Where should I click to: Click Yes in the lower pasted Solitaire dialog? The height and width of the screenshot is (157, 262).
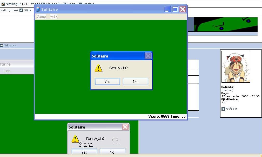84,152
